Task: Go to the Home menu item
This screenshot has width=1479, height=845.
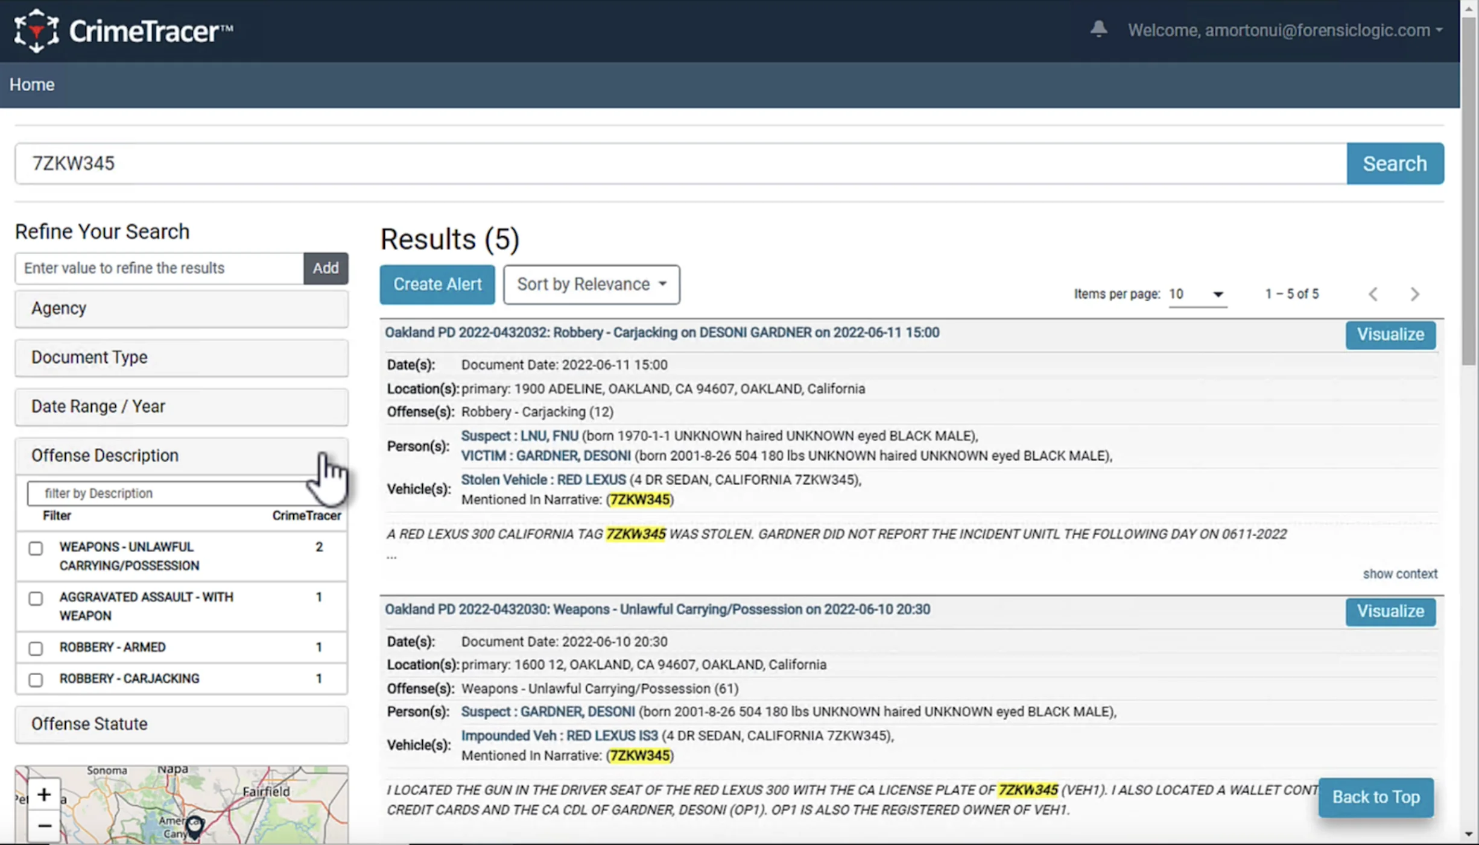Action: pos(32,84)
